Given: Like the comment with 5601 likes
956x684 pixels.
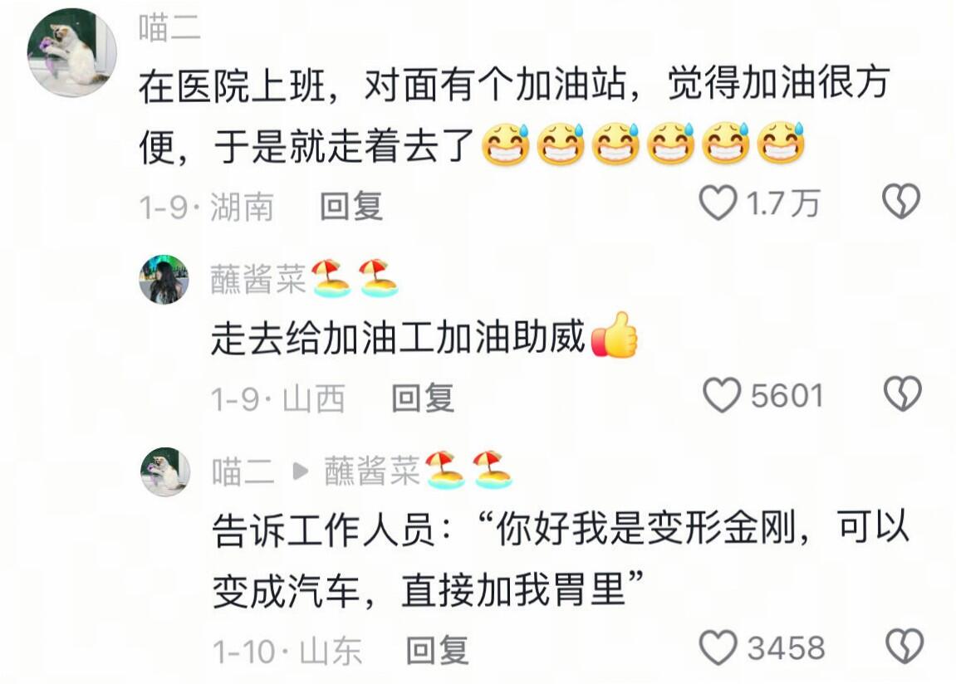Looking at the screenshot, I should tap(722, 394).
